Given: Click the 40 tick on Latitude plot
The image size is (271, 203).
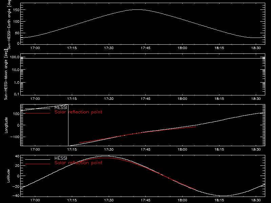Looking at the screenshot, I should pos(17,156).
